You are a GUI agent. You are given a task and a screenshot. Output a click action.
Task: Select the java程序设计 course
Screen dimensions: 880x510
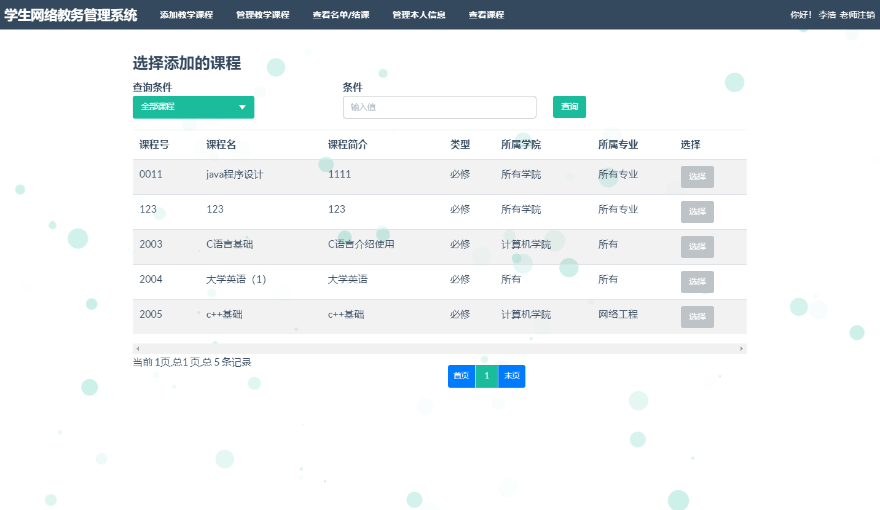[x=697, y=176]
